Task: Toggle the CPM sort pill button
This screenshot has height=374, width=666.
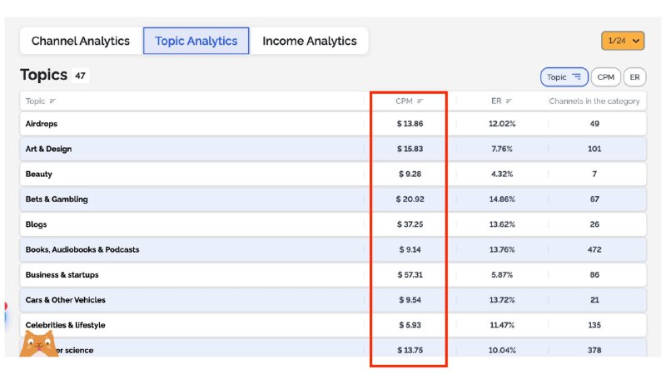Action: [x=606, y=77]
